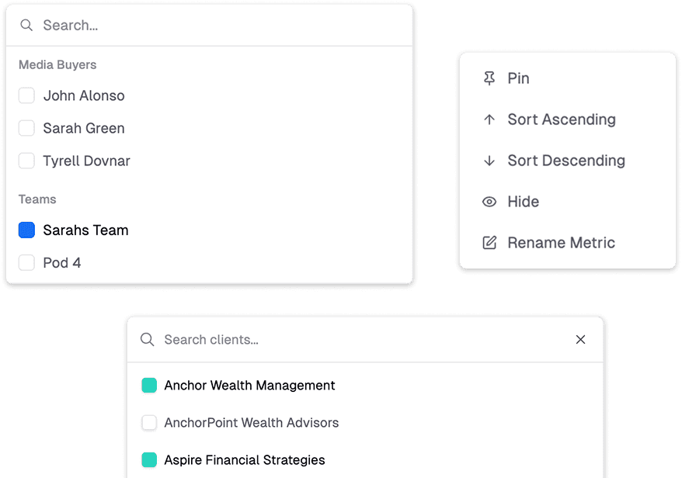Viewport: 682px width, 478px height.
Task: Select the Pod 4 checkbox
Action: (x=26, y=262)
